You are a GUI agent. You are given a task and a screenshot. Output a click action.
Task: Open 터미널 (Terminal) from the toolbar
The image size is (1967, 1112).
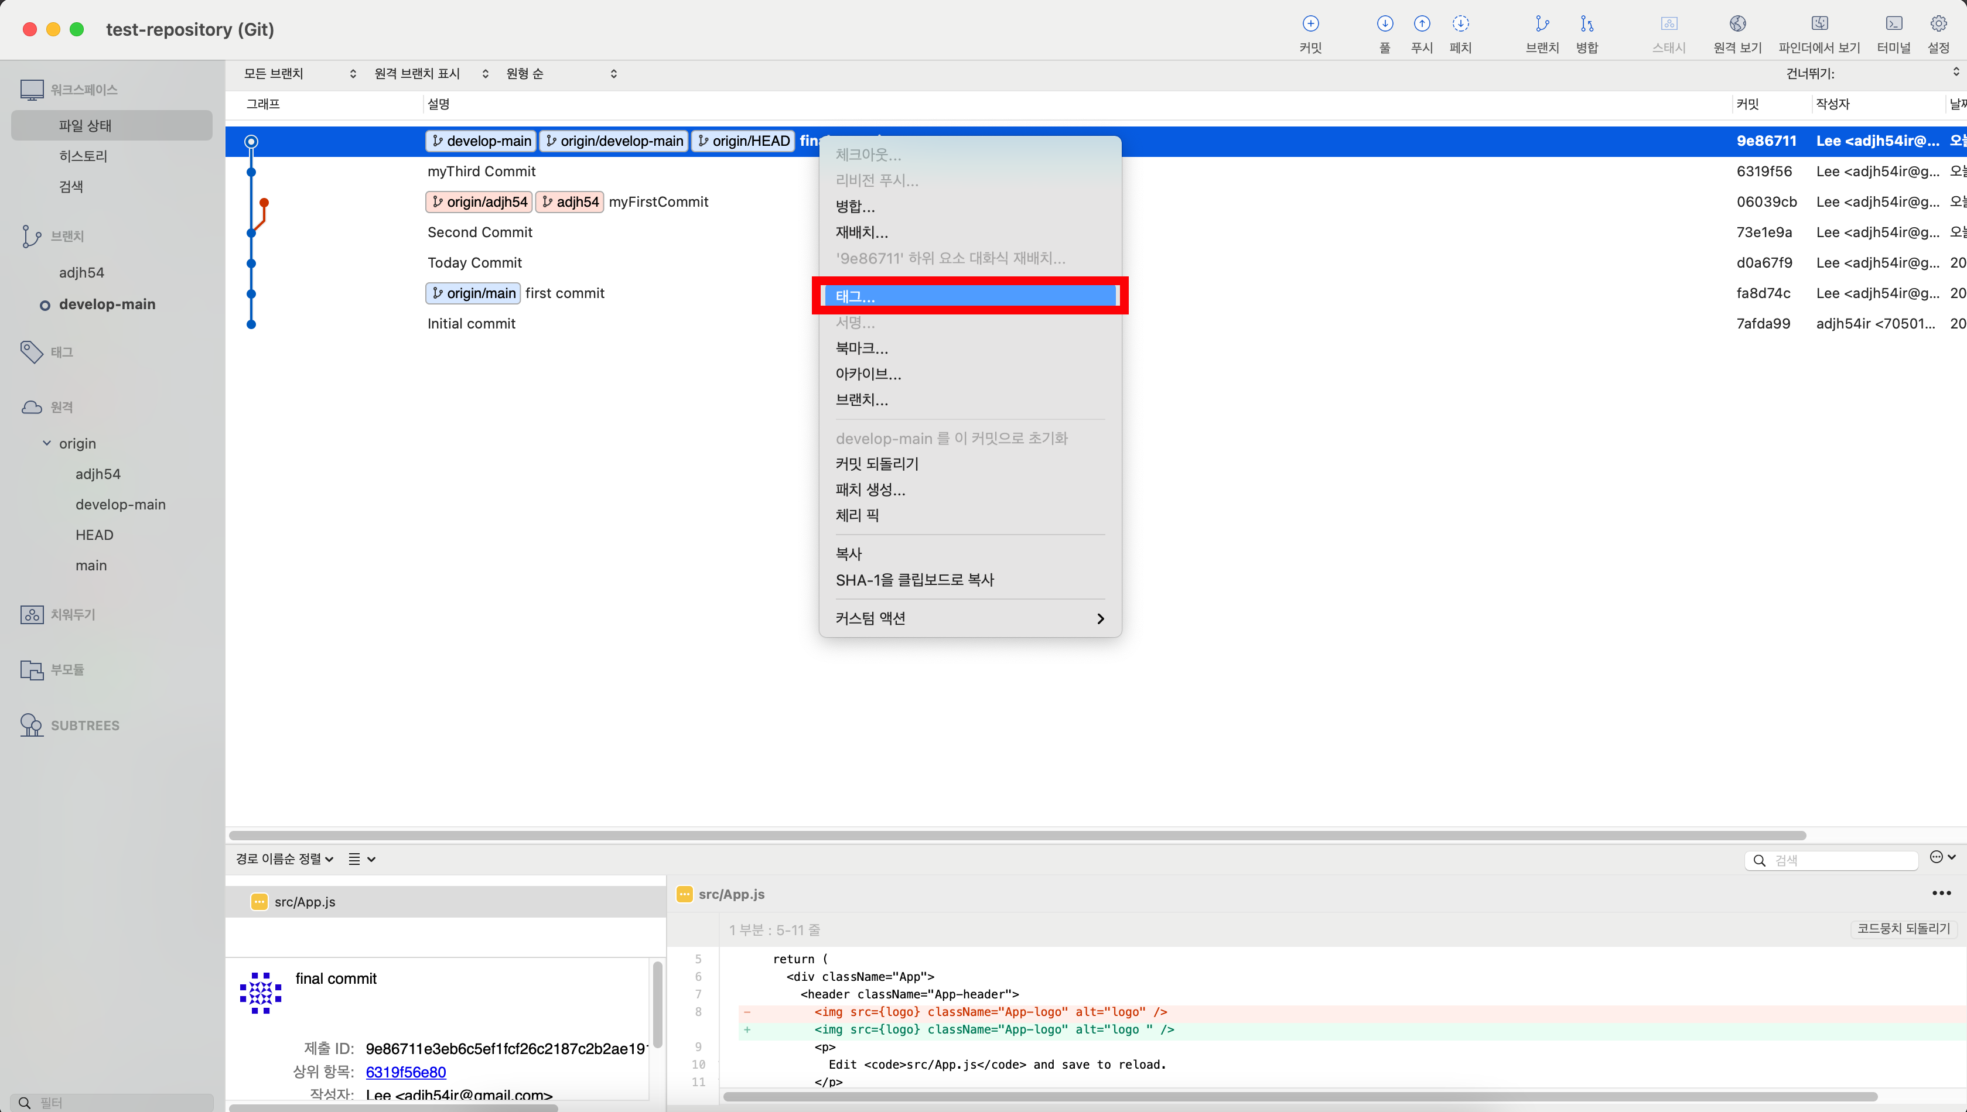point(1893,25)
